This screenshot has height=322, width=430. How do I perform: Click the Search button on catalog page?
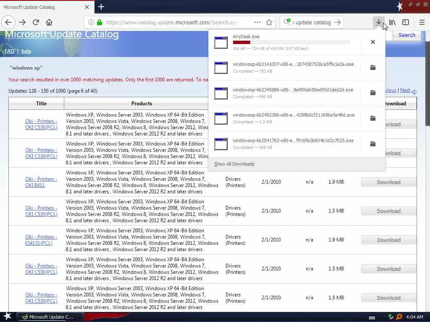click(406, 35)
